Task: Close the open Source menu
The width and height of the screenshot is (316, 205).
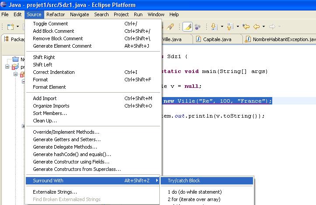Action: (34, 14)
